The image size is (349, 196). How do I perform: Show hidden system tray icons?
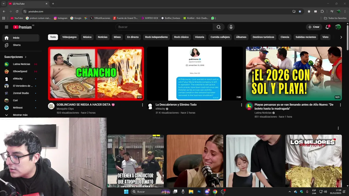tap(290, 192)
